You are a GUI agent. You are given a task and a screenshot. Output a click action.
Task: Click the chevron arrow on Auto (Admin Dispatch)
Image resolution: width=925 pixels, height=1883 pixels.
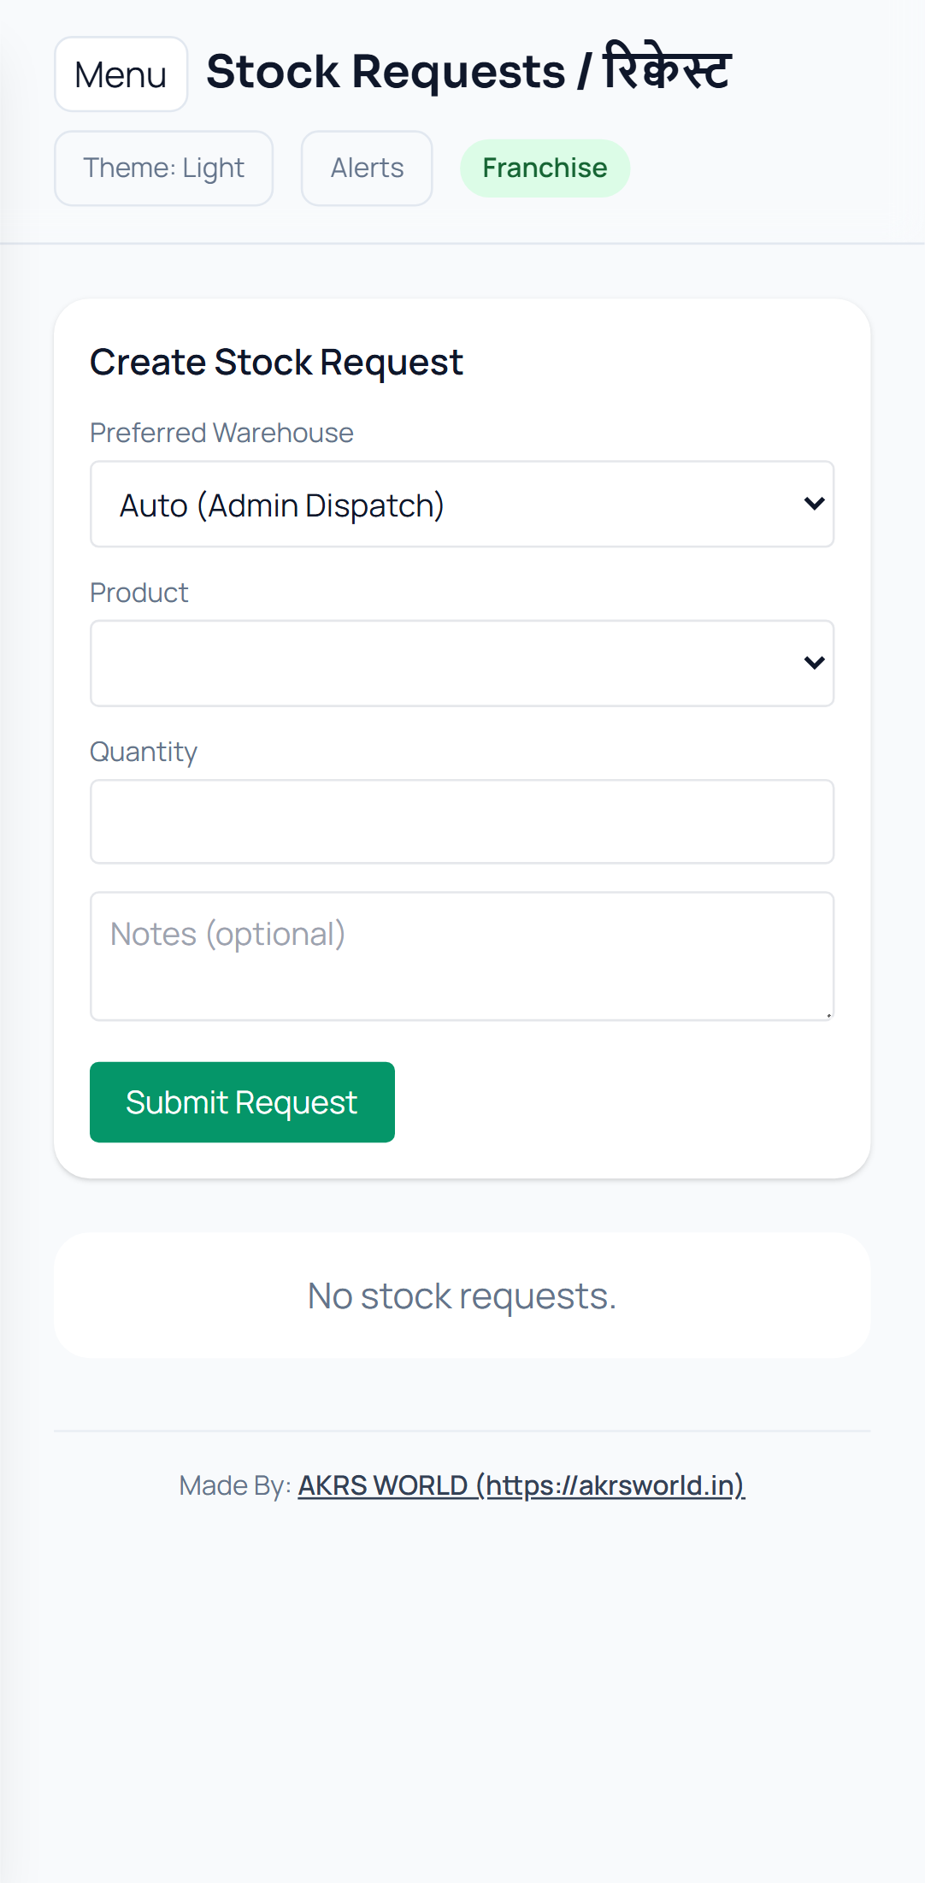(x=814, y=504)
